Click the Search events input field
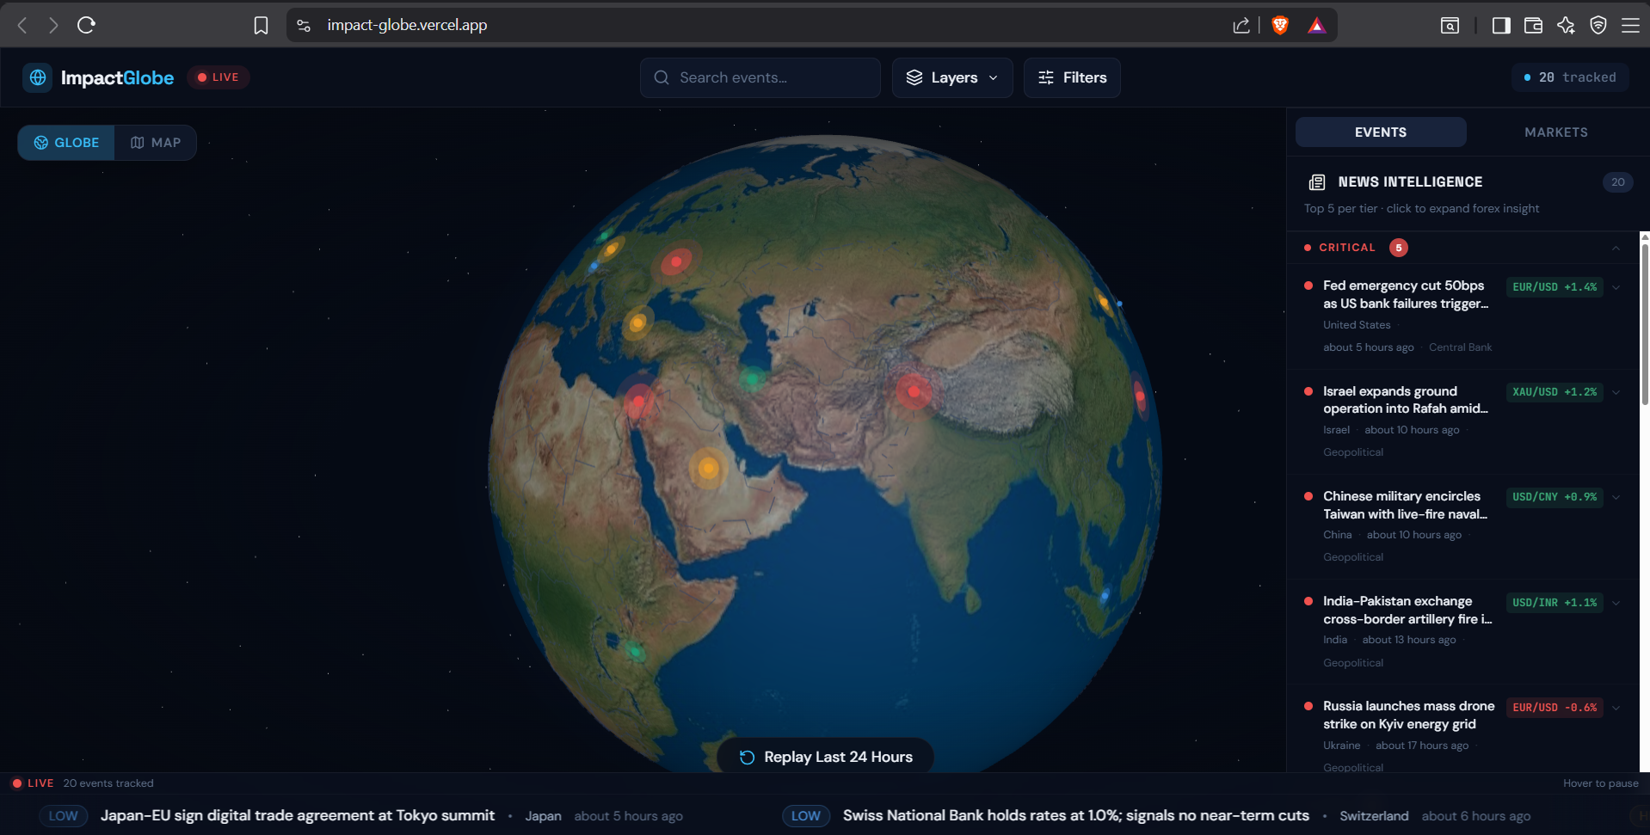The image size is (1650, 835). point(760,77)
